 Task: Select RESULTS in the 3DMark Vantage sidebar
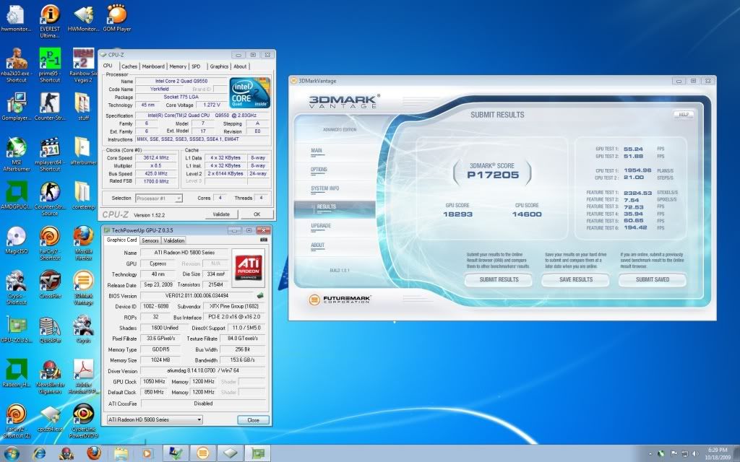pos(335,209)
